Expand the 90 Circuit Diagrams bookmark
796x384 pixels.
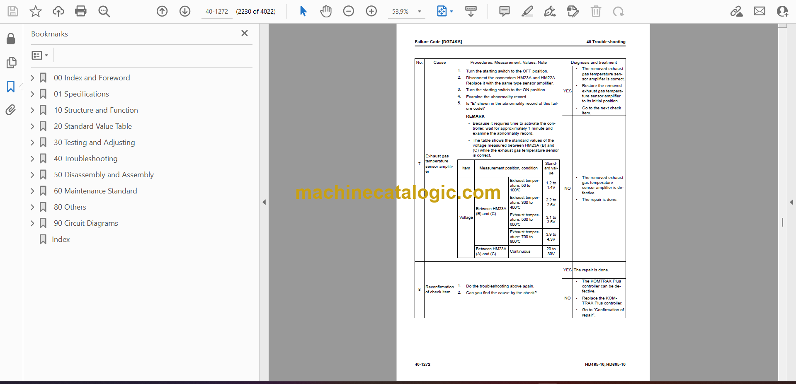point(32,223)
